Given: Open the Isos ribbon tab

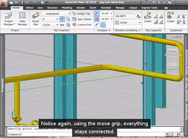Looking at the screenshot, I should pyautogui.click(x=40, y=8).
